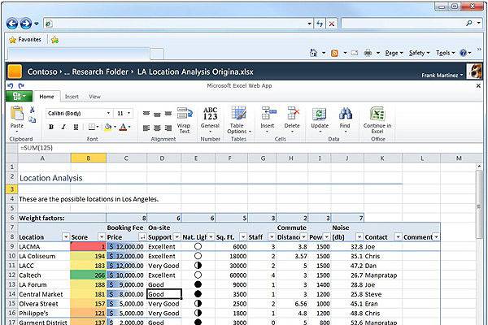This screenshot has width=488, height=325.
Task: Align text left
Action: [x=146, y=128]
